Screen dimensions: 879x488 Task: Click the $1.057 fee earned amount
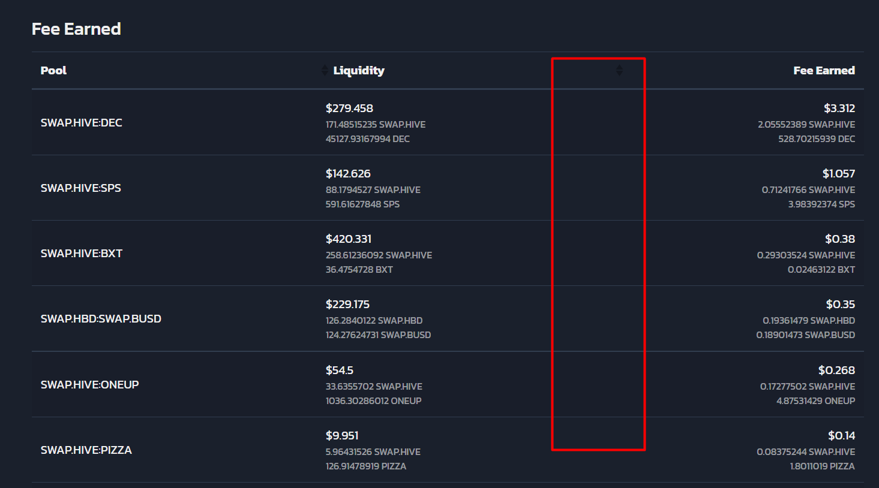(x=839, y=173)
